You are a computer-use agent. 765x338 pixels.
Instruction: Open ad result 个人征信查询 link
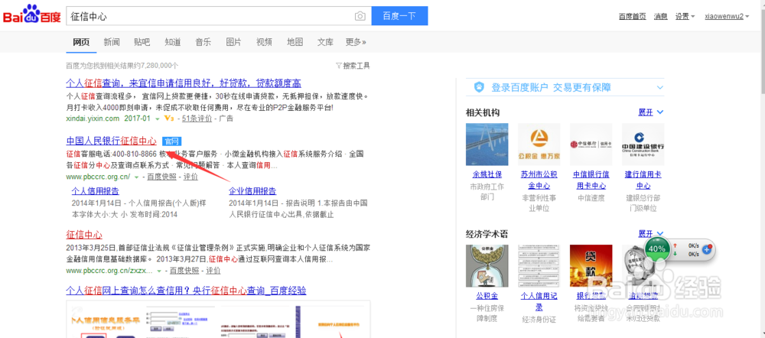click(x=184, y=83)
